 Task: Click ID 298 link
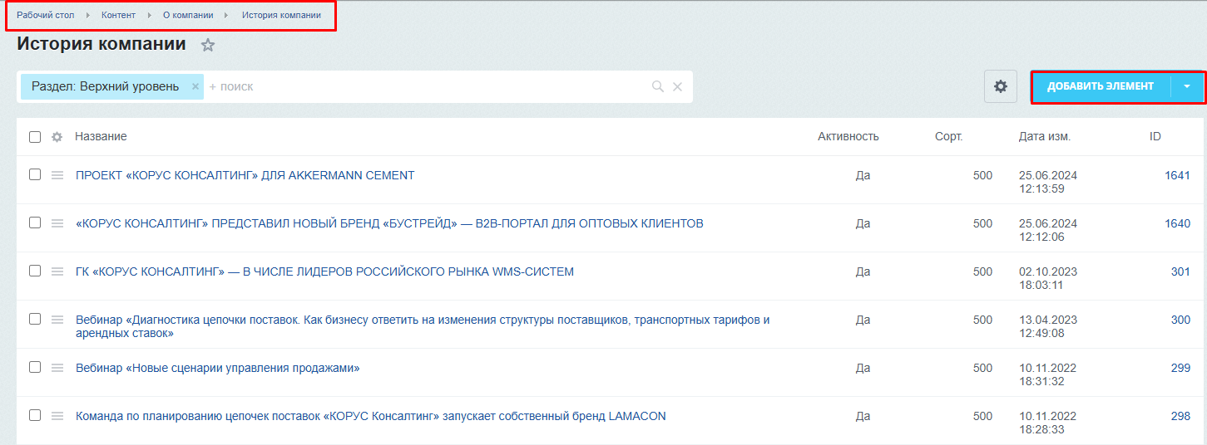(1180, 416)
